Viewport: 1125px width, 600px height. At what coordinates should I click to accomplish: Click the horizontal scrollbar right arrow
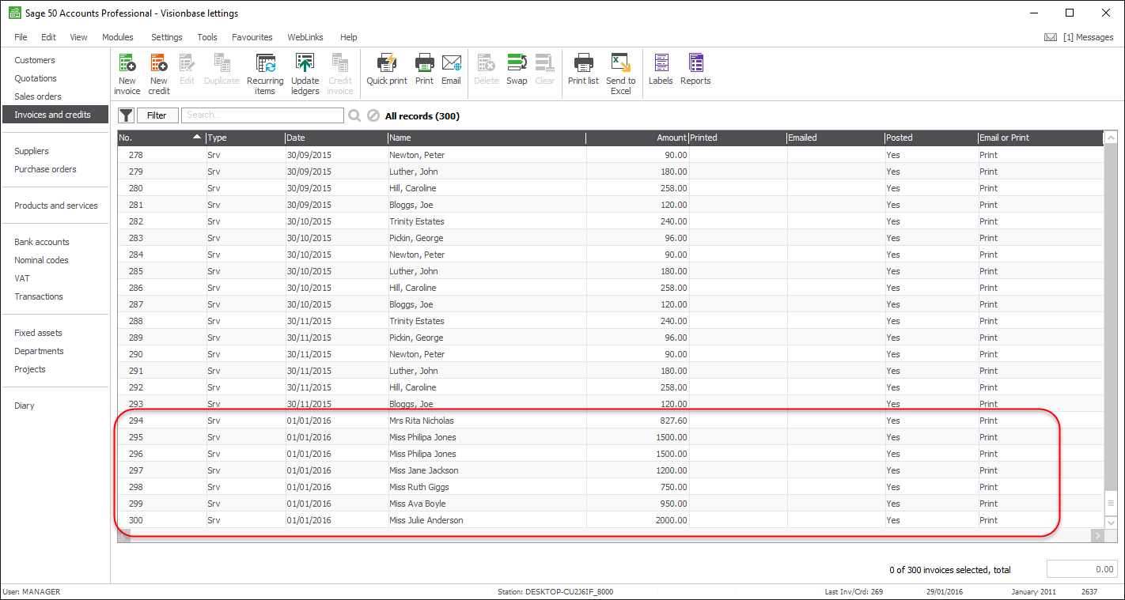pos(1097,536)
